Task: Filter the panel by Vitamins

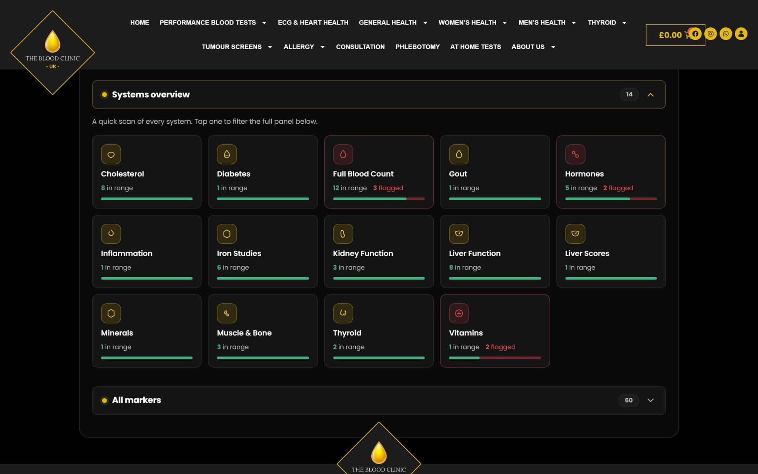Action: click(x=495, y=331)
